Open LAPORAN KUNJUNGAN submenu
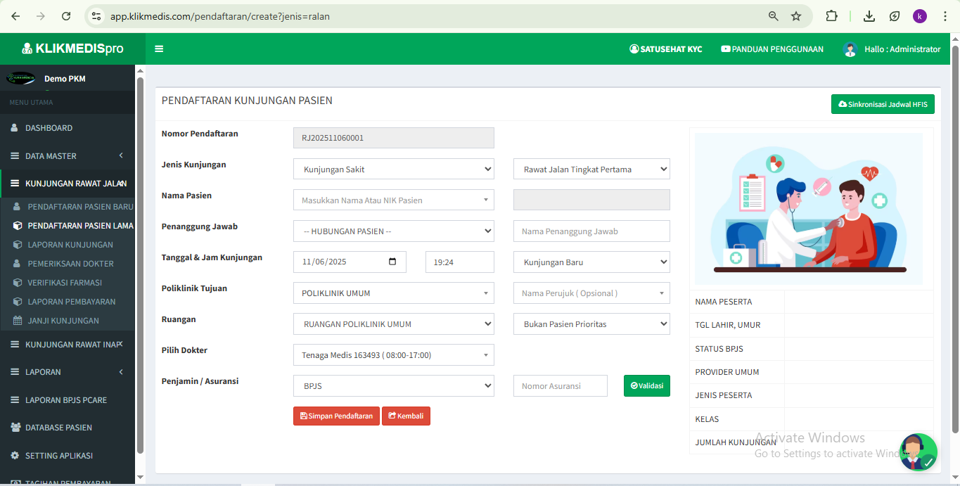This screenshot has width=960, height=486. tap(70, 245)
